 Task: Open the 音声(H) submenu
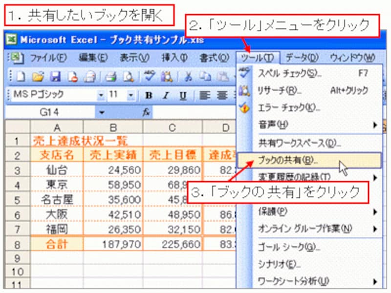click(309, 125)
